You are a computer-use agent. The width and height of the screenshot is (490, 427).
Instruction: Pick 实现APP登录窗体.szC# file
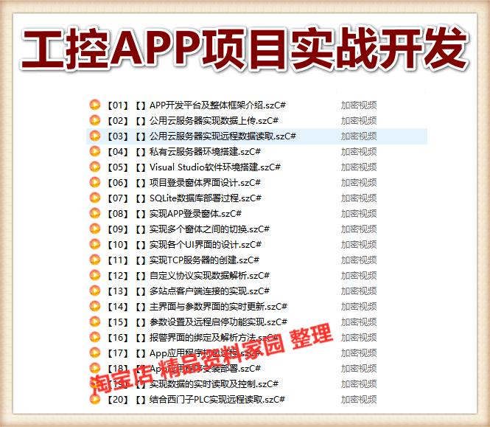coord(195,213)
